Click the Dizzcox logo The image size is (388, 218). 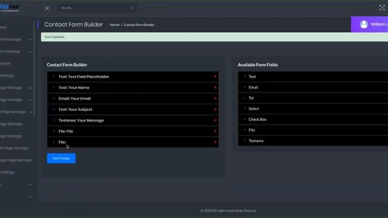[x=10, y=7]
